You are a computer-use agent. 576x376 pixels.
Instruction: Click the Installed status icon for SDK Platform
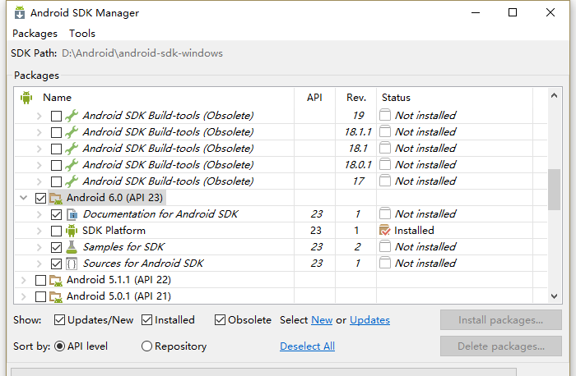click(x=384, y=230)
